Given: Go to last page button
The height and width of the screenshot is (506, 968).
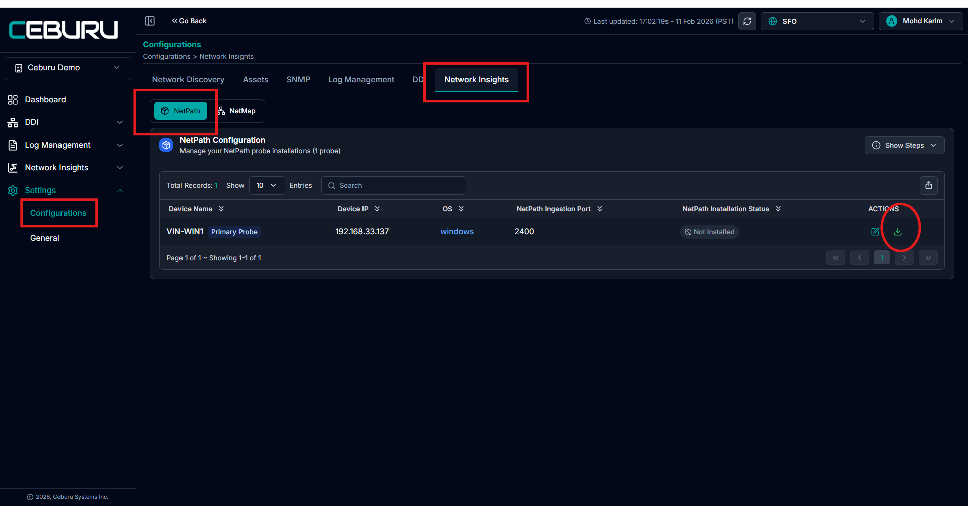Looking at the screenshot, I should [928, 258].
